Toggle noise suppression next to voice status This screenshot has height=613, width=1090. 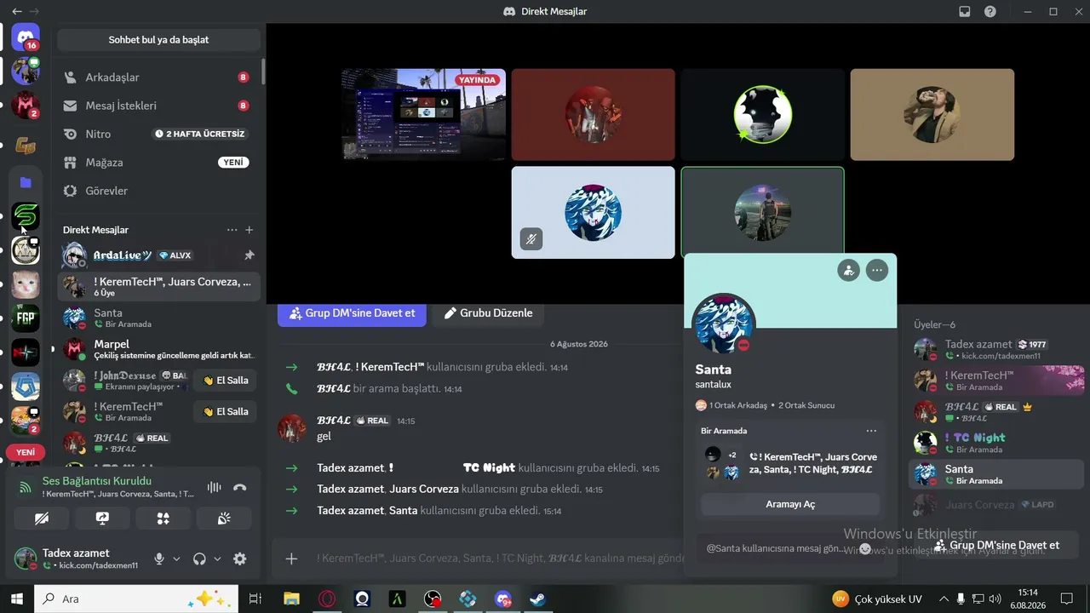pyautogui.click(x=215, y=488)
